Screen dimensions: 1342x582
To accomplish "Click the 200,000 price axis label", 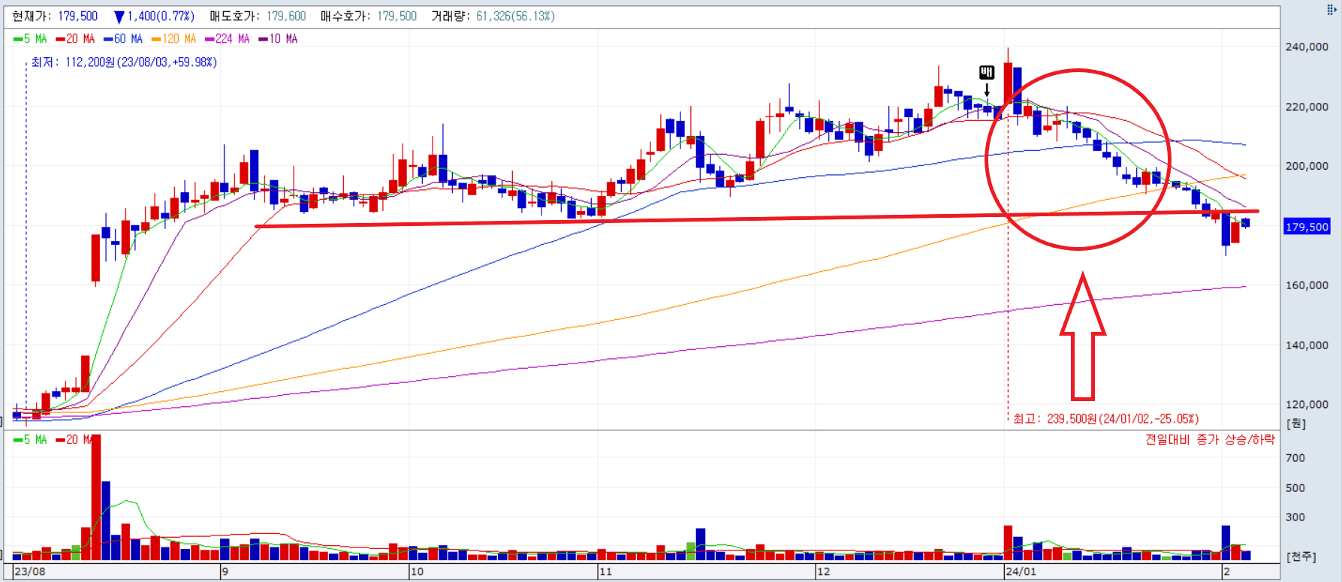I will coord(1307,166).
